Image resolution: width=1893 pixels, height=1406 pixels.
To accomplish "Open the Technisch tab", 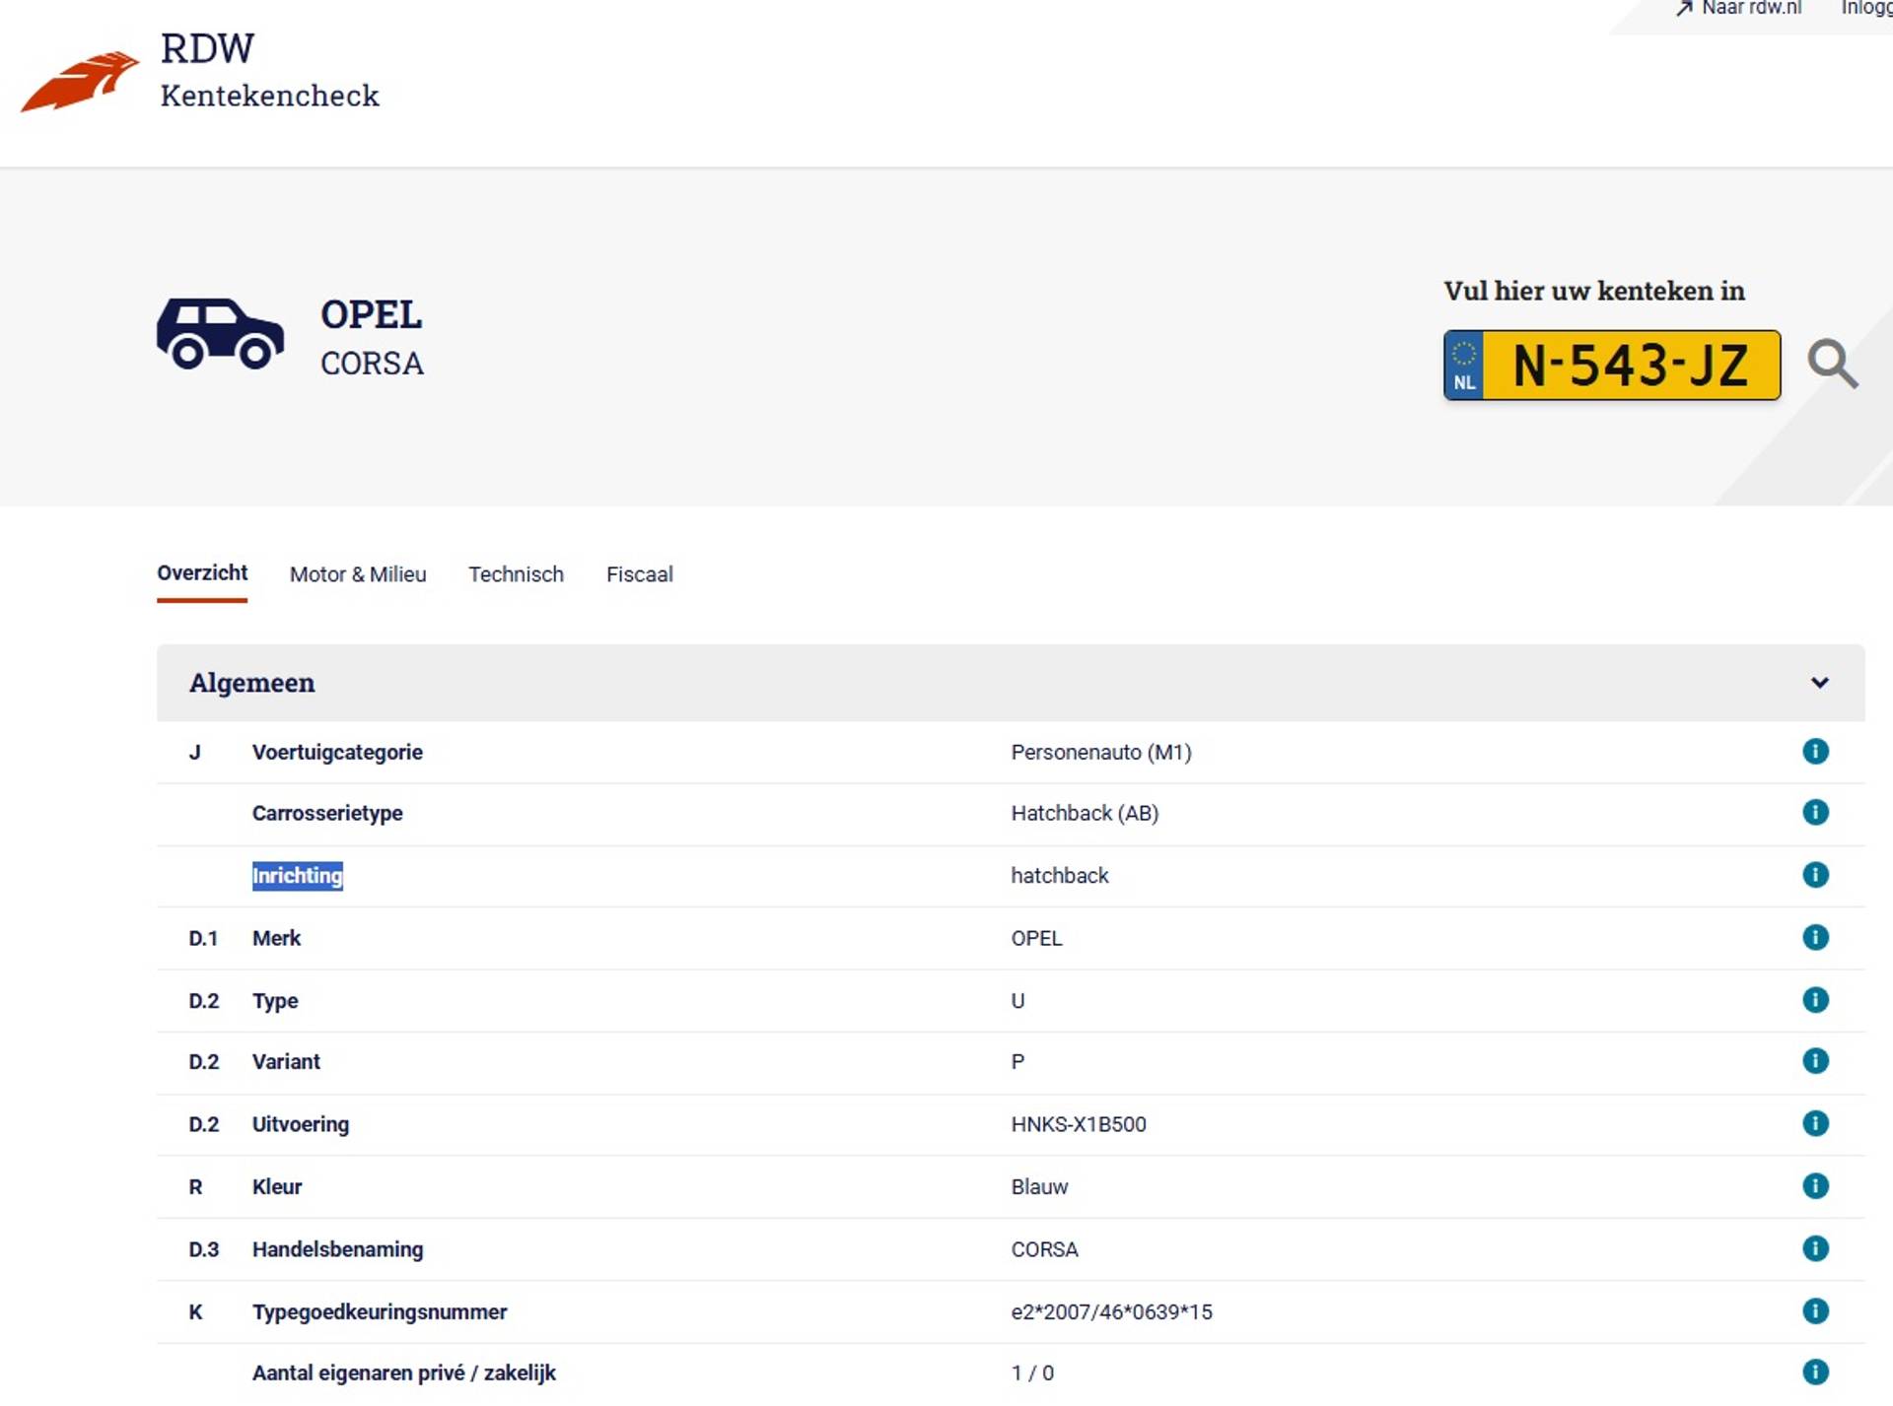I will 516,574.
